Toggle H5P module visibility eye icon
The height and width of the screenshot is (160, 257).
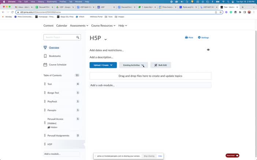click(208, 50)
